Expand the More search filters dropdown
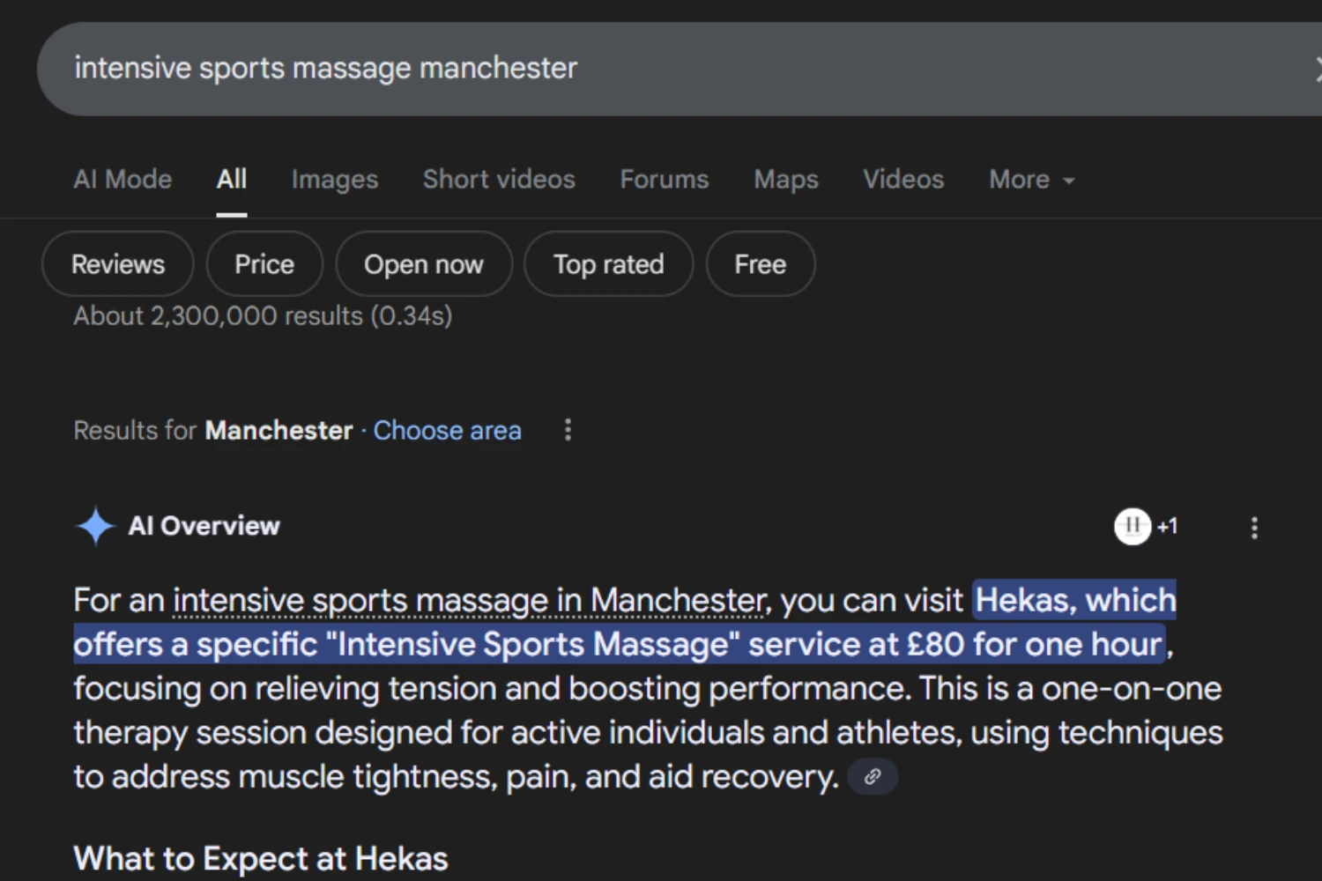This screenshot has height=881, width=1322. pyautogui.click(x=1031, y=180)
